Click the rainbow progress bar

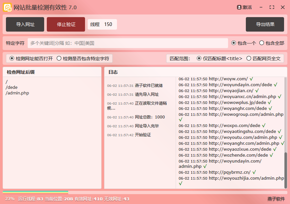point(35,192)
